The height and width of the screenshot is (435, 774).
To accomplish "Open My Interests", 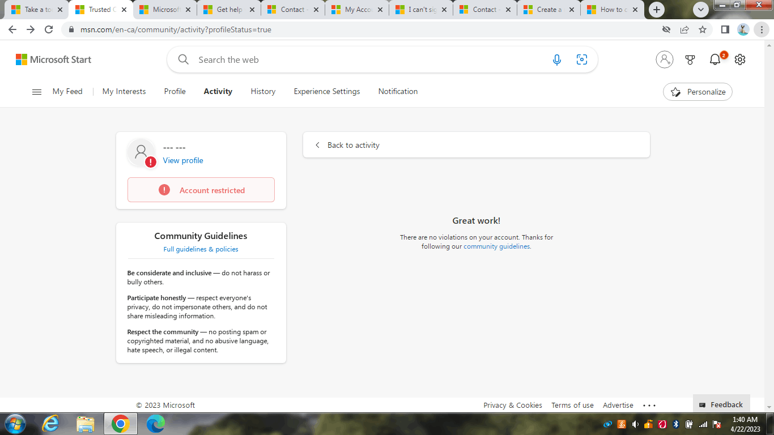I will point(124,91).
